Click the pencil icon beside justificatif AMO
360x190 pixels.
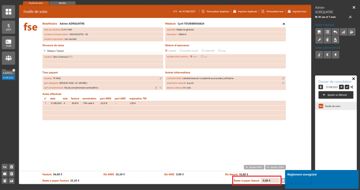283,78
